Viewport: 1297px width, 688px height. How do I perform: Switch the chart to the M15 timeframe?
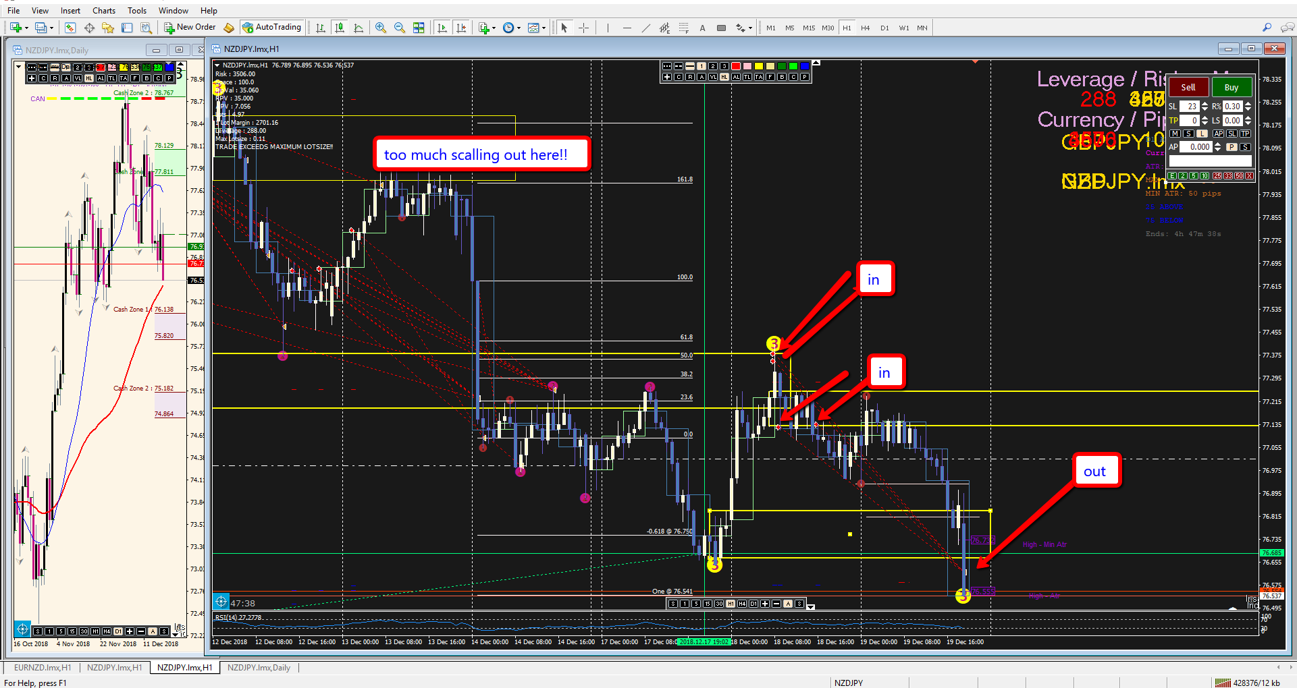[x=809, y=28]
